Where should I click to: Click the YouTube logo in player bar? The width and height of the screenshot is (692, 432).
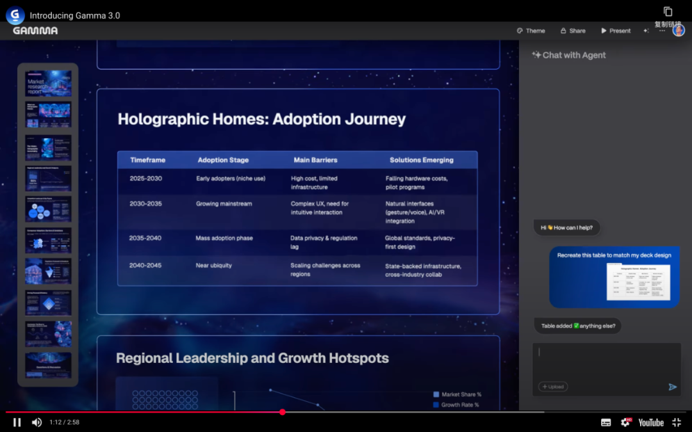coord(650,422)
